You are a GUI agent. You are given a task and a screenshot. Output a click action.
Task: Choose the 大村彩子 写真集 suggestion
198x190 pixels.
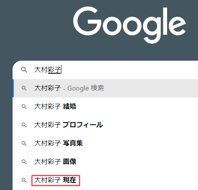pos(105,144)
